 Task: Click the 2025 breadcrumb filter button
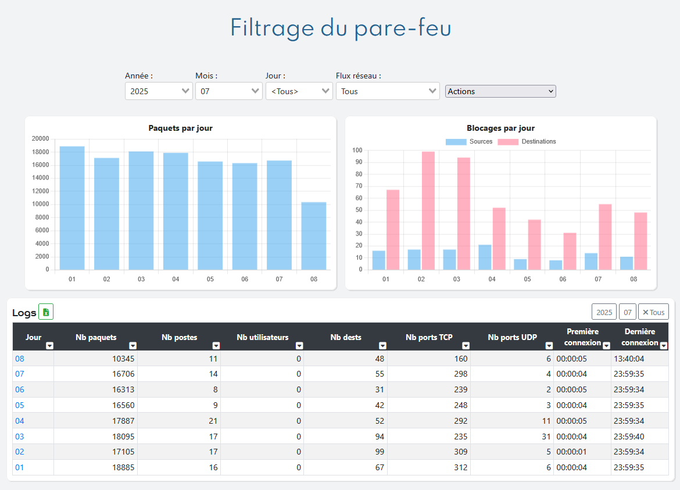(604, 312)
